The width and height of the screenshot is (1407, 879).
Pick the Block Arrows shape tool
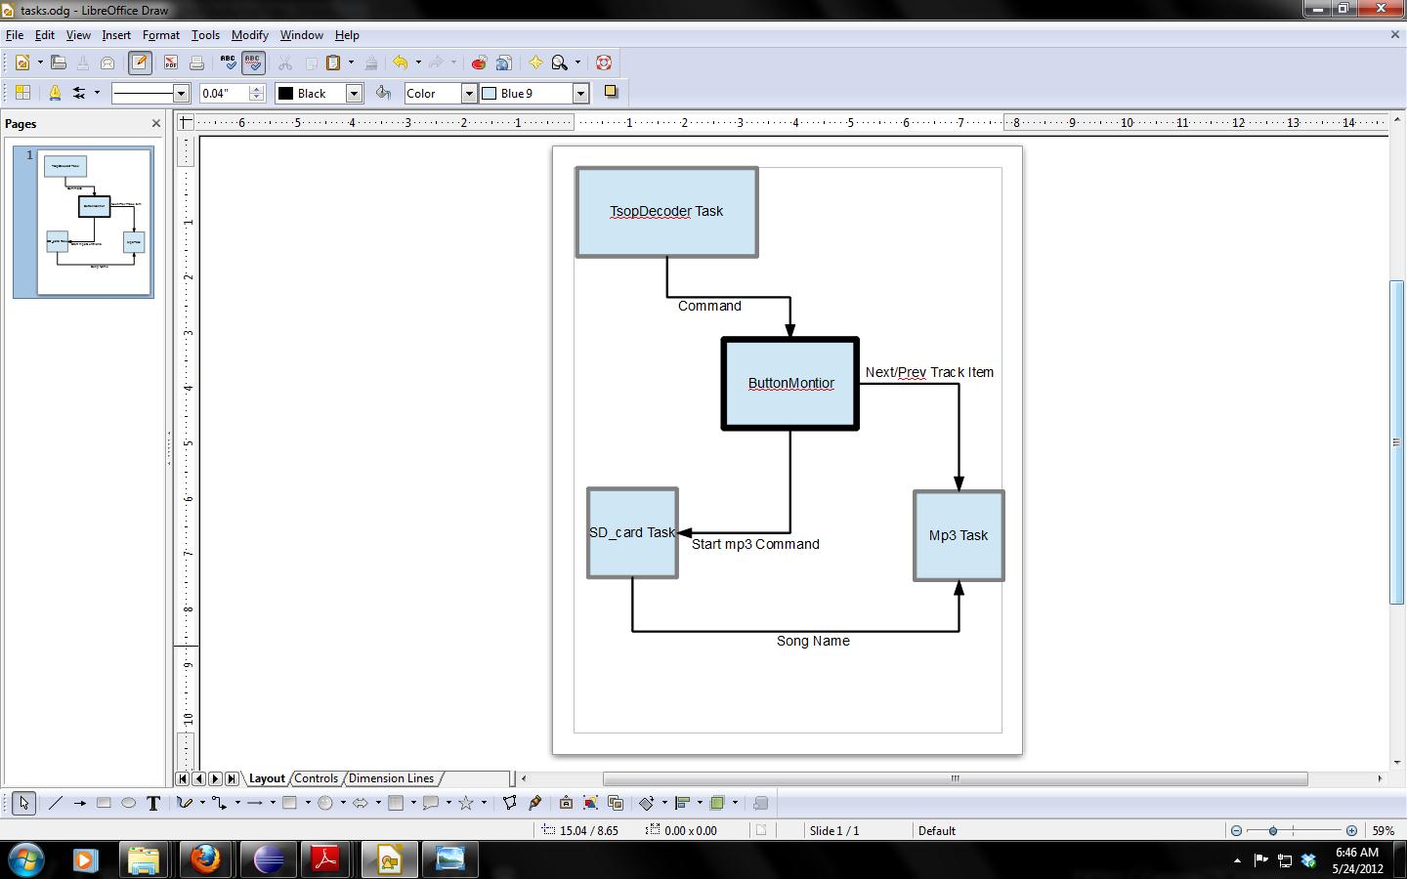pyautogui.click(x=361, y=803)
